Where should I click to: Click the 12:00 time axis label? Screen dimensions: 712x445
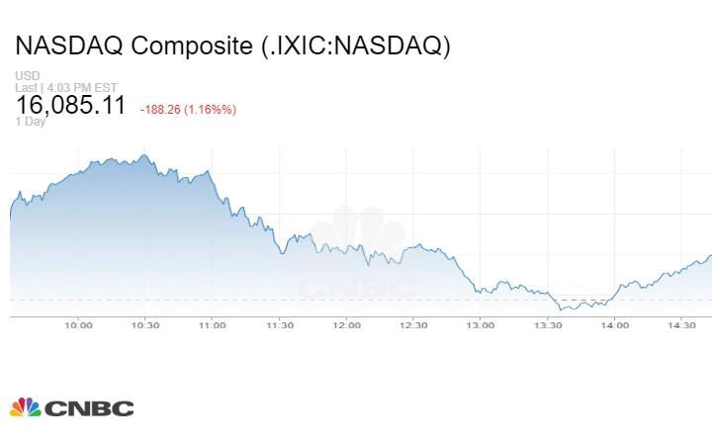pos(346,324)
